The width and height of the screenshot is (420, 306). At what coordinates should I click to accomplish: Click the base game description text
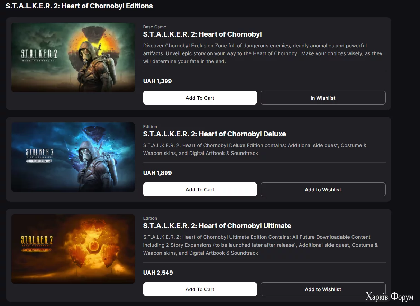pos(262,53)
